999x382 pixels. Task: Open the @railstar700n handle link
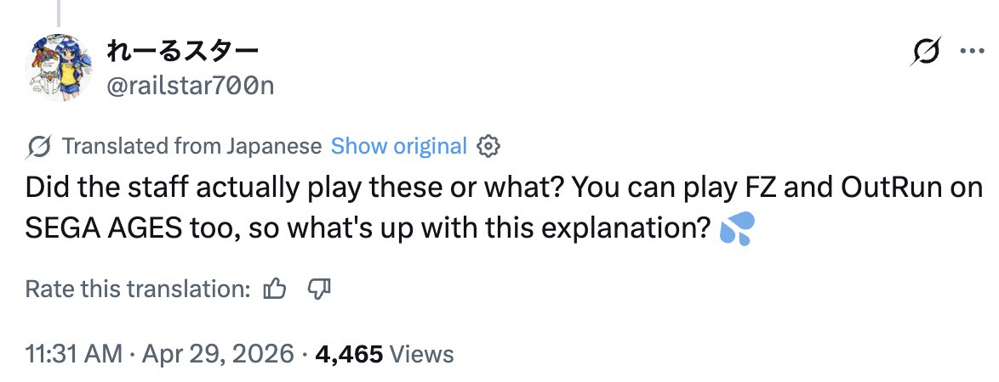(191, 85)
